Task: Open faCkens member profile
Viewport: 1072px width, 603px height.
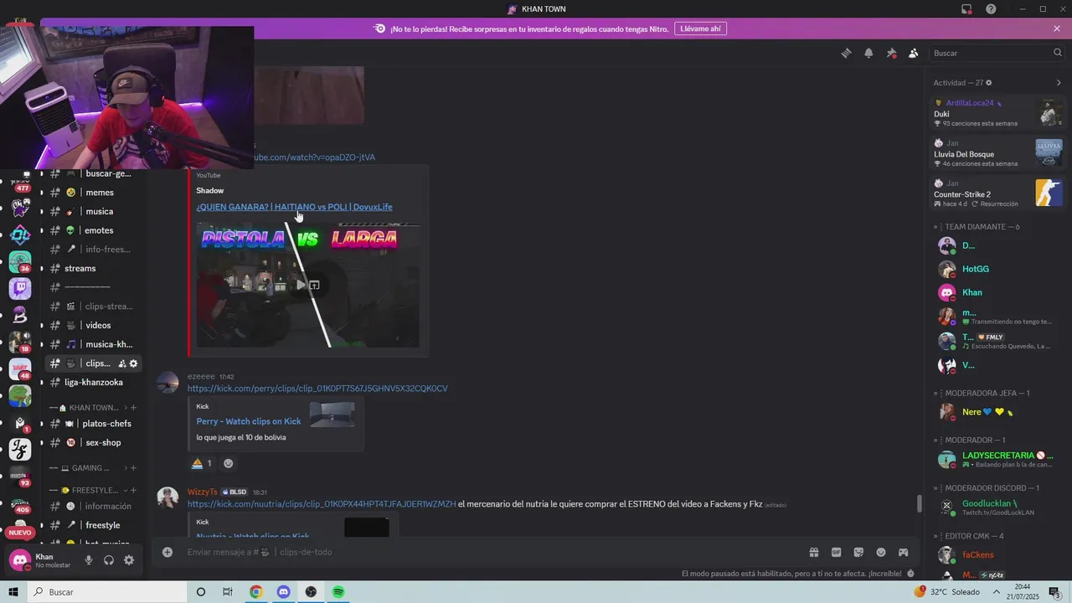Action: coord(998,554)
